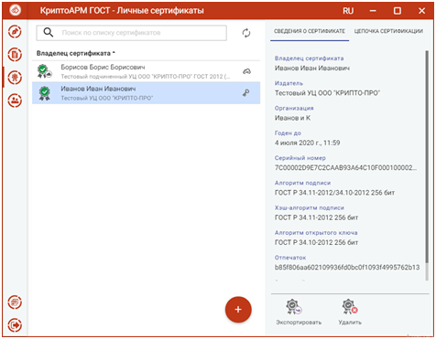Image resolution: width=436 pixels, height=339 pixels.
Task: Select Иванов Иван Иванович certificate row
Action: pyautogui.click(x=146, y=93)
